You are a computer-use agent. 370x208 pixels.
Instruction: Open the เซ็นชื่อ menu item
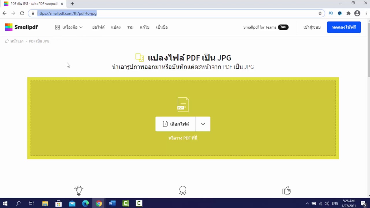(x=162, y=27)
